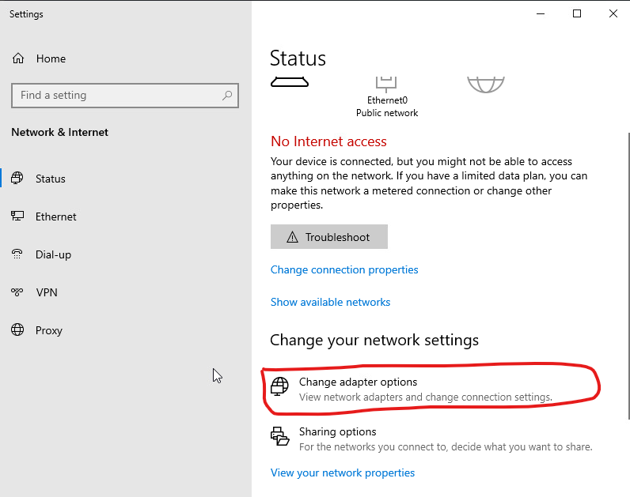Viewport: 630px width, 497px height.
Task: Open the Dial-up settings page
Action: (126, 254)
